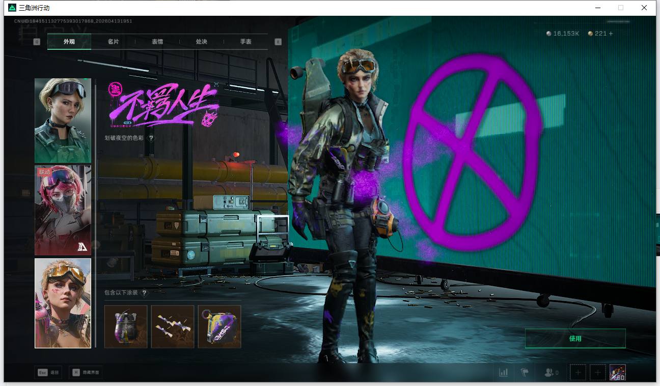Click the 使用 button
The height and width of the screenshot is (386, 660).
coord(575,339)
